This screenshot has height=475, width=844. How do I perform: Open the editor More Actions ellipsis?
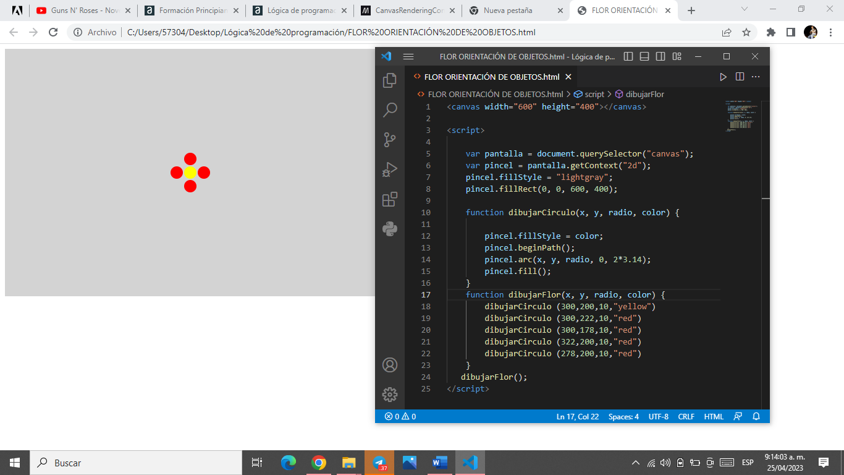click(756, 77)
